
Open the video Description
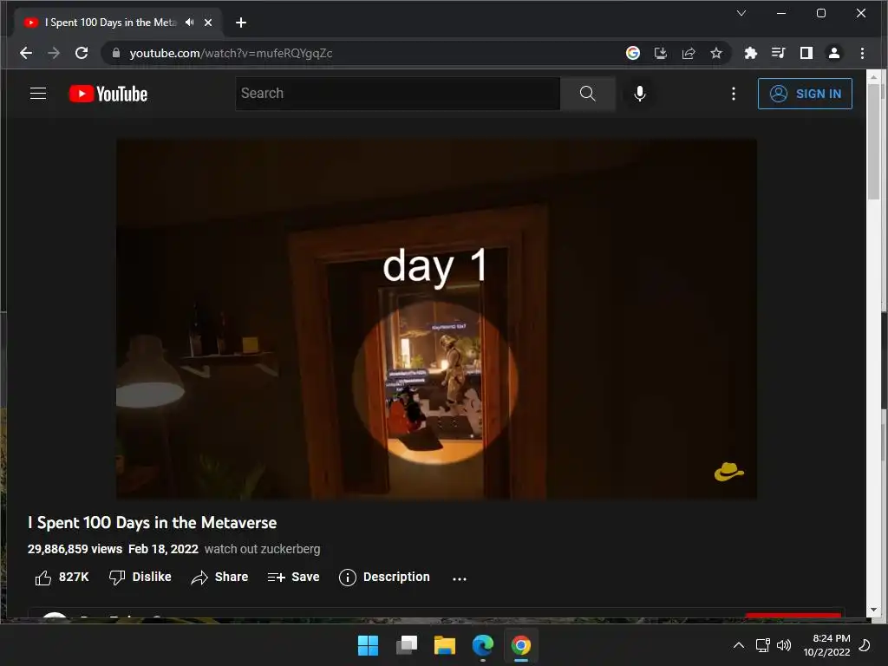[384, 577]
